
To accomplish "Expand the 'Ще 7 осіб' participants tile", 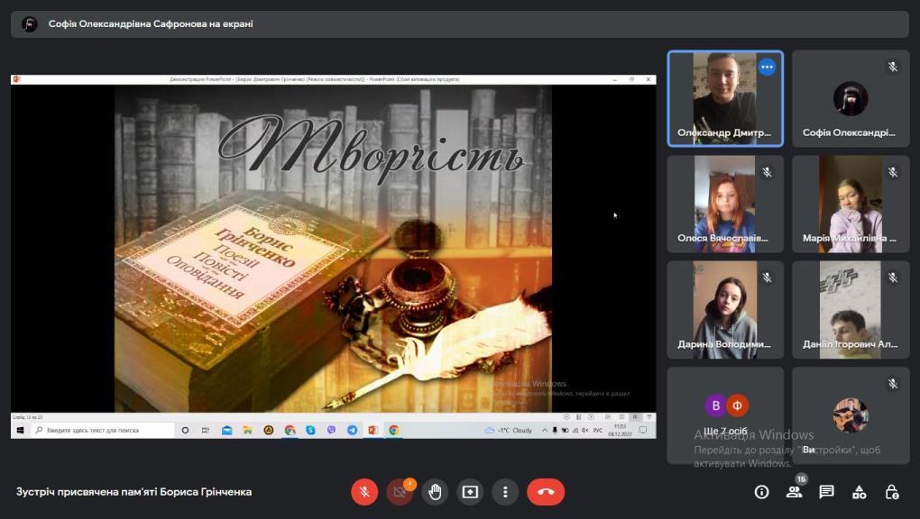I will 725,414.
